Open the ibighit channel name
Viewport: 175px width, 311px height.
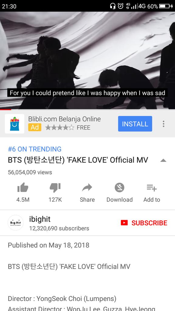pos(40,219)
